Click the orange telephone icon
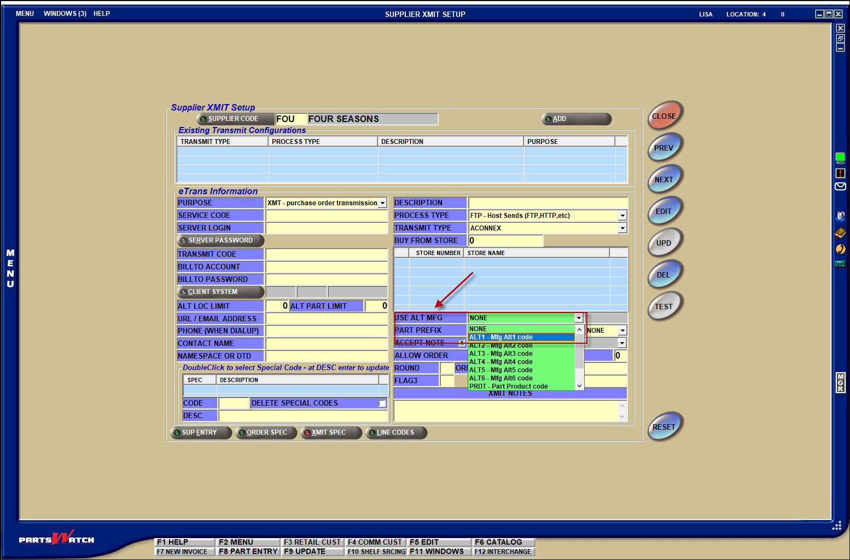Viewport: 850px width, 560px height. [x=840, y=249]
